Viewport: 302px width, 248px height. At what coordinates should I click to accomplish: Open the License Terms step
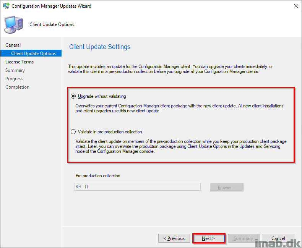[19, 62]
